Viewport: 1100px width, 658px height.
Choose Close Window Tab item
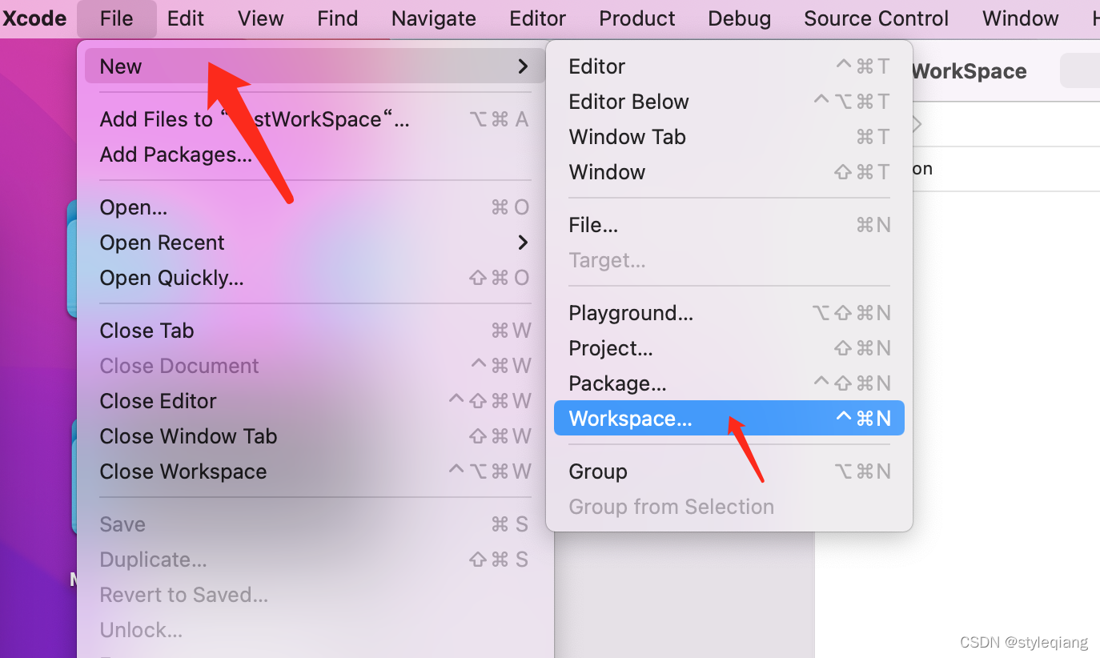tap(315, 436)
